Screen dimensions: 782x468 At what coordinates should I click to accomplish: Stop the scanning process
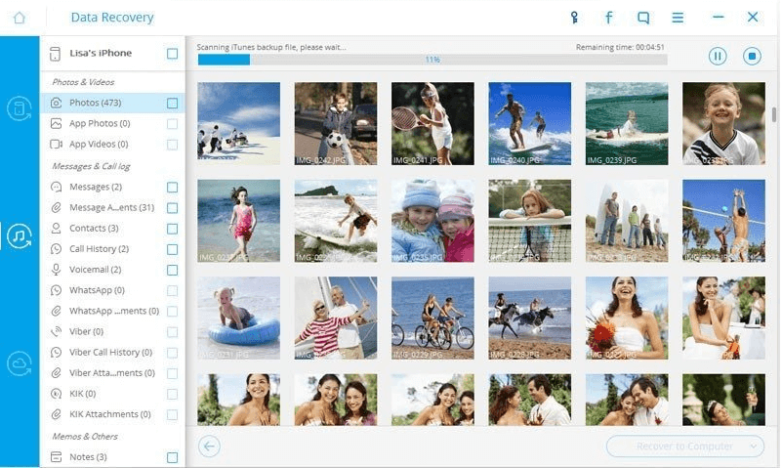point(752,56)
